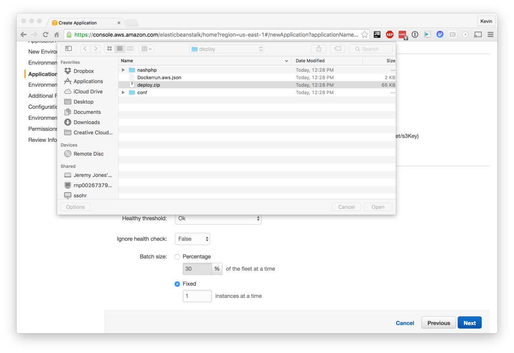Go back in file dialog

(x=85, y=49)
